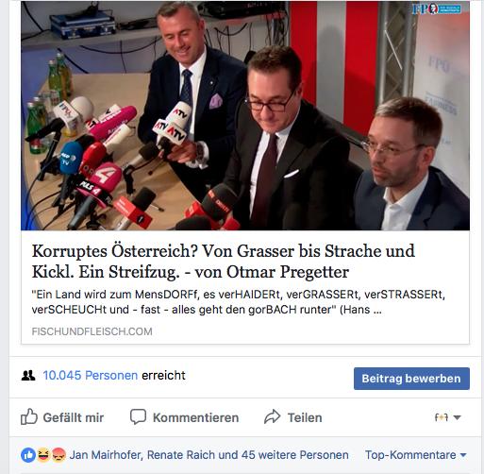484x474 pixels.
Task: Expand the Top-Kommentare sorting dropdown
Action: pyautogui.click(x=415, y=455)
